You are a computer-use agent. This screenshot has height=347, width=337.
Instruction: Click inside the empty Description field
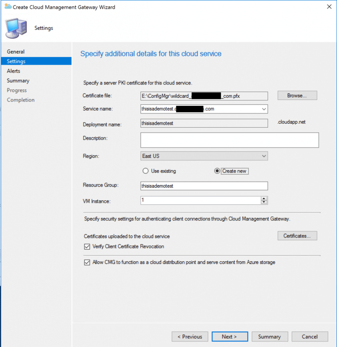[x=229, y=140]
